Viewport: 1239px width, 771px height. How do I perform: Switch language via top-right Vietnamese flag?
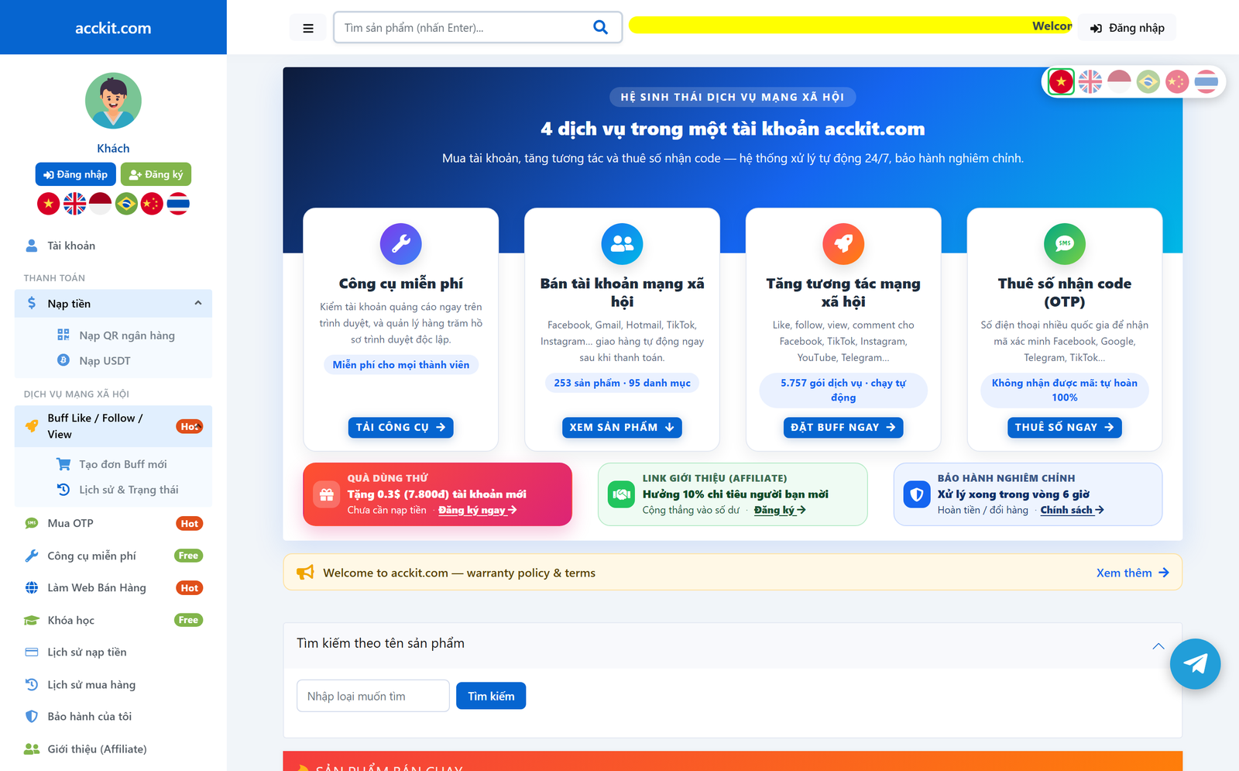tap(1061, 81)
